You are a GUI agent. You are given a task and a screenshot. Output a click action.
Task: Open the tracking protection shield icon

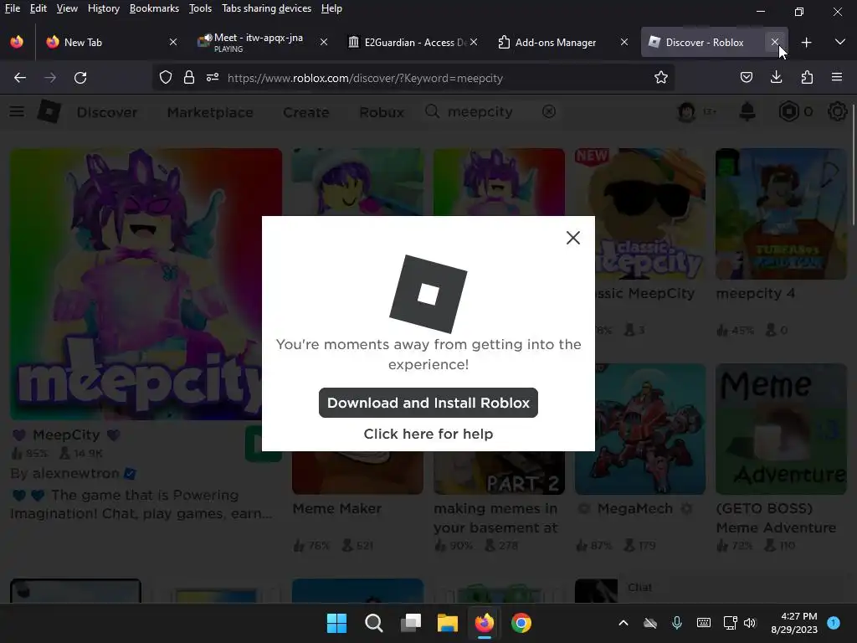pos(166,78)
